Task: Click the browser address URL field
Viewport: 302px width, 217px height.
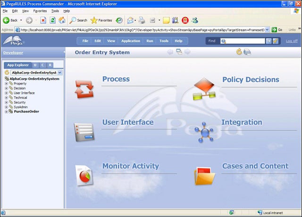Action: click(x=142, y=30)
